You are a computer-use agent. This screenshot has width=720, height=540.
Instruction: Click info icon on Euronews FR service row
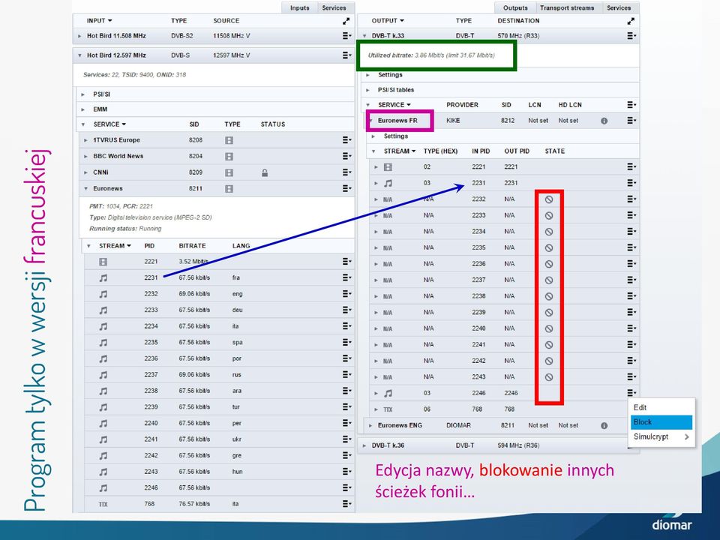tap(604, 121)
